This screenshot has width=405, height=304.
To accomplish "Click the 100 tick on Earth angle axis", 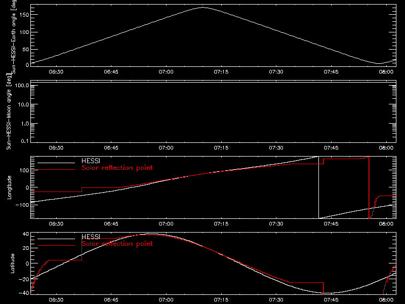I will click(x=24, y=32).
